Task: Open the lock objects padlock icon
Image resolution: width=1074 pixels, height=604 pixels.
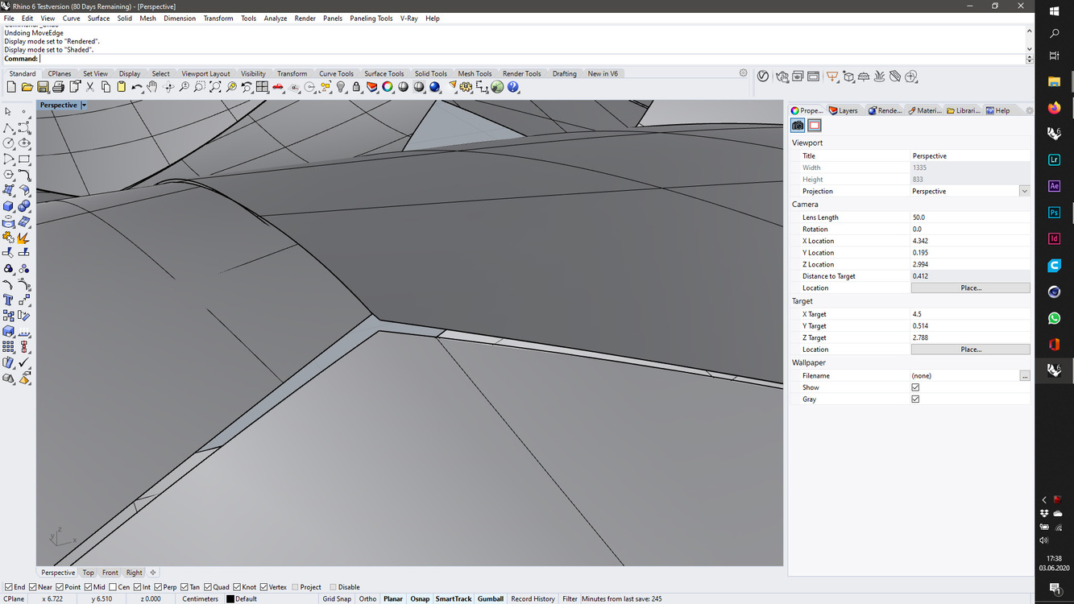Action: tap(356, 87)
